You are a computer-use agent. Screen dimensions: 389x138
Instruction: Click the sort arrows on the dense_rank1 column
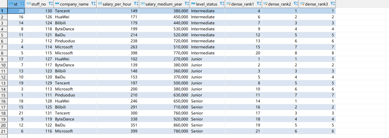tap(260, 4)
